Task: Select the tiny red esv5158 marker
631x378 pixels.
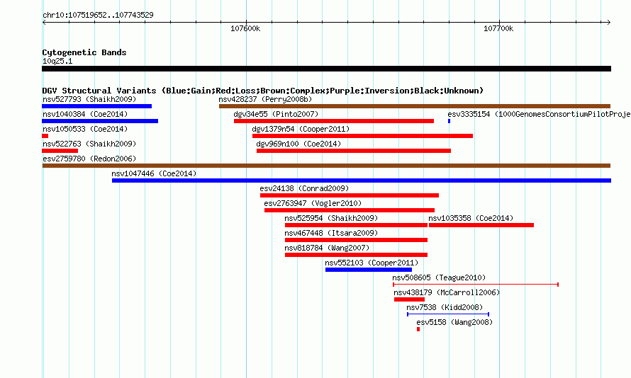Action: click(418, 329)
